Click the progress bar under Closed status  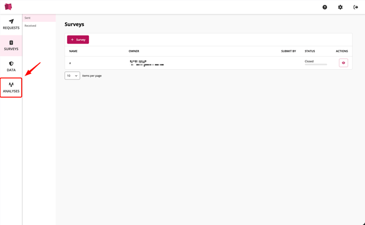316,65
